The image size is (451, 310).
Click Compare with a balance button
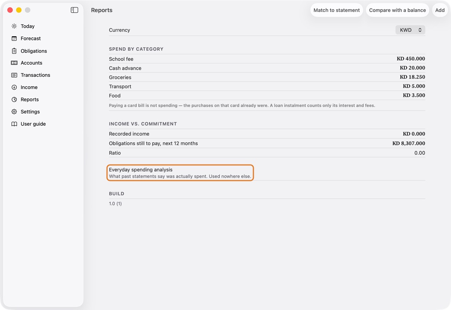tap(397, 10)
